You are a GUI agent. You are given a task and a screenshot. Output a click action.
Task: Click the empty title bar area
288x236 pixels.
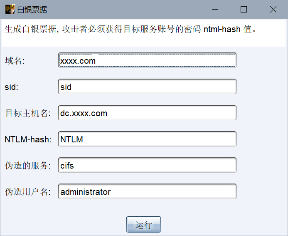(125, 9)
